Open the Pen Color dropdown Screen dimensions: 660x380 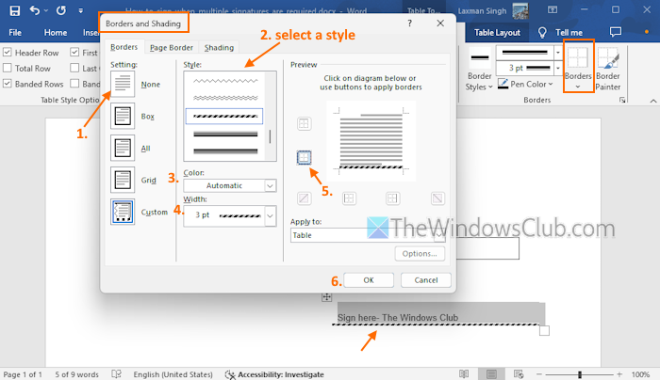coord(525,84)
